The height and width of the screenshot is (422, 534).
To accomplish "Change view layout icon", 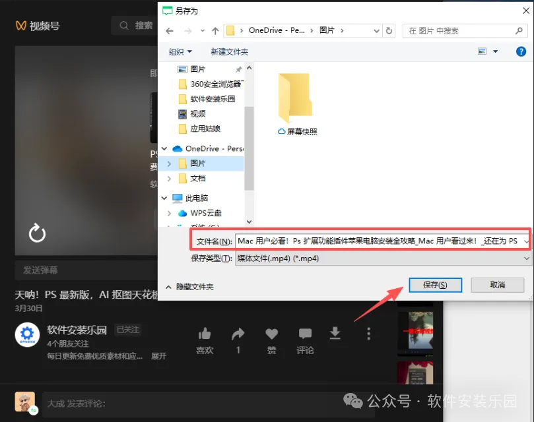I will tap(483, 51).
